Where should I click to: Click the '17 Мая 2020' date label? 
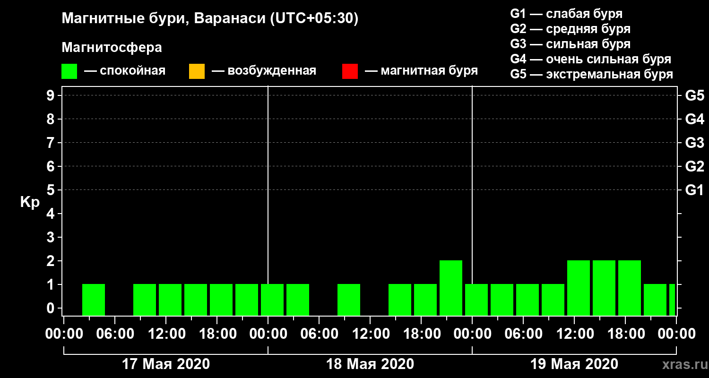[166, 364]
